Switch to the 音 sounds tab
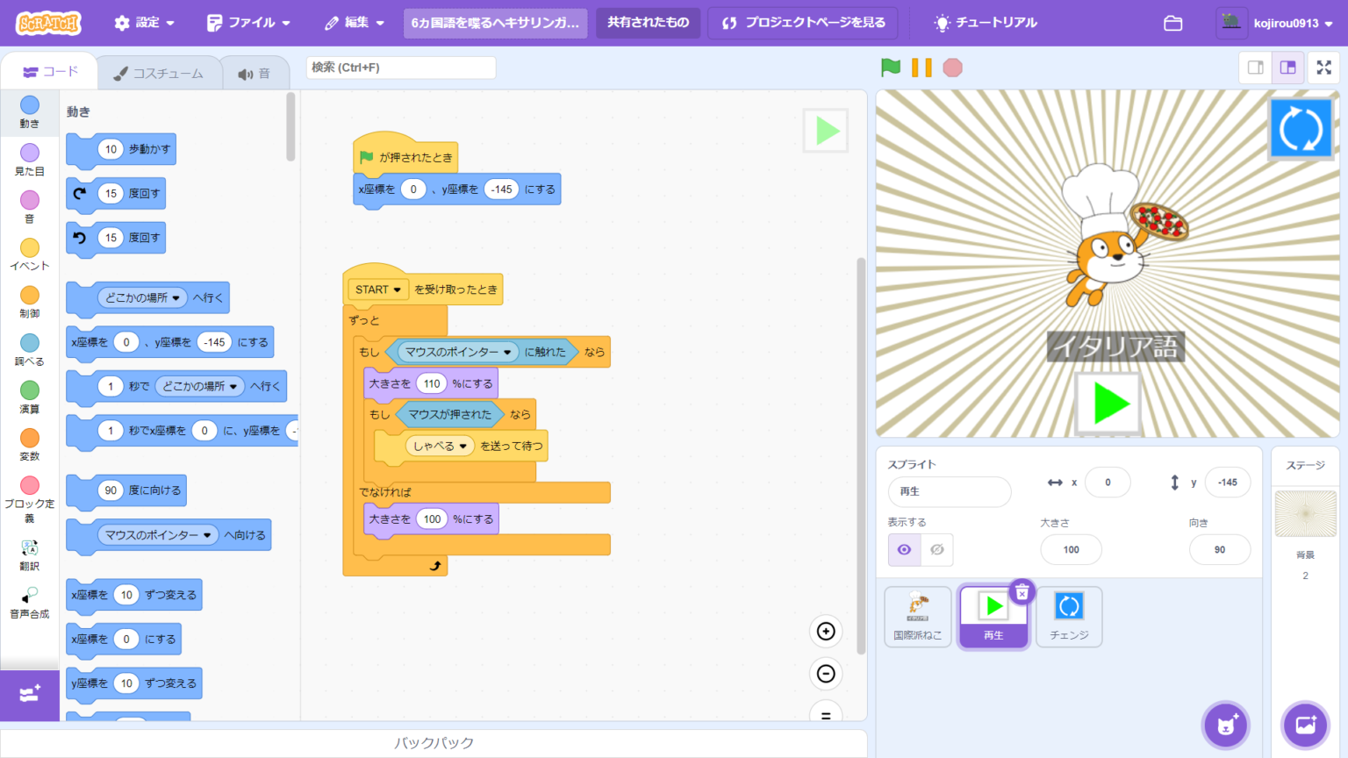The image size is (1348, 758). click(254, 74)
